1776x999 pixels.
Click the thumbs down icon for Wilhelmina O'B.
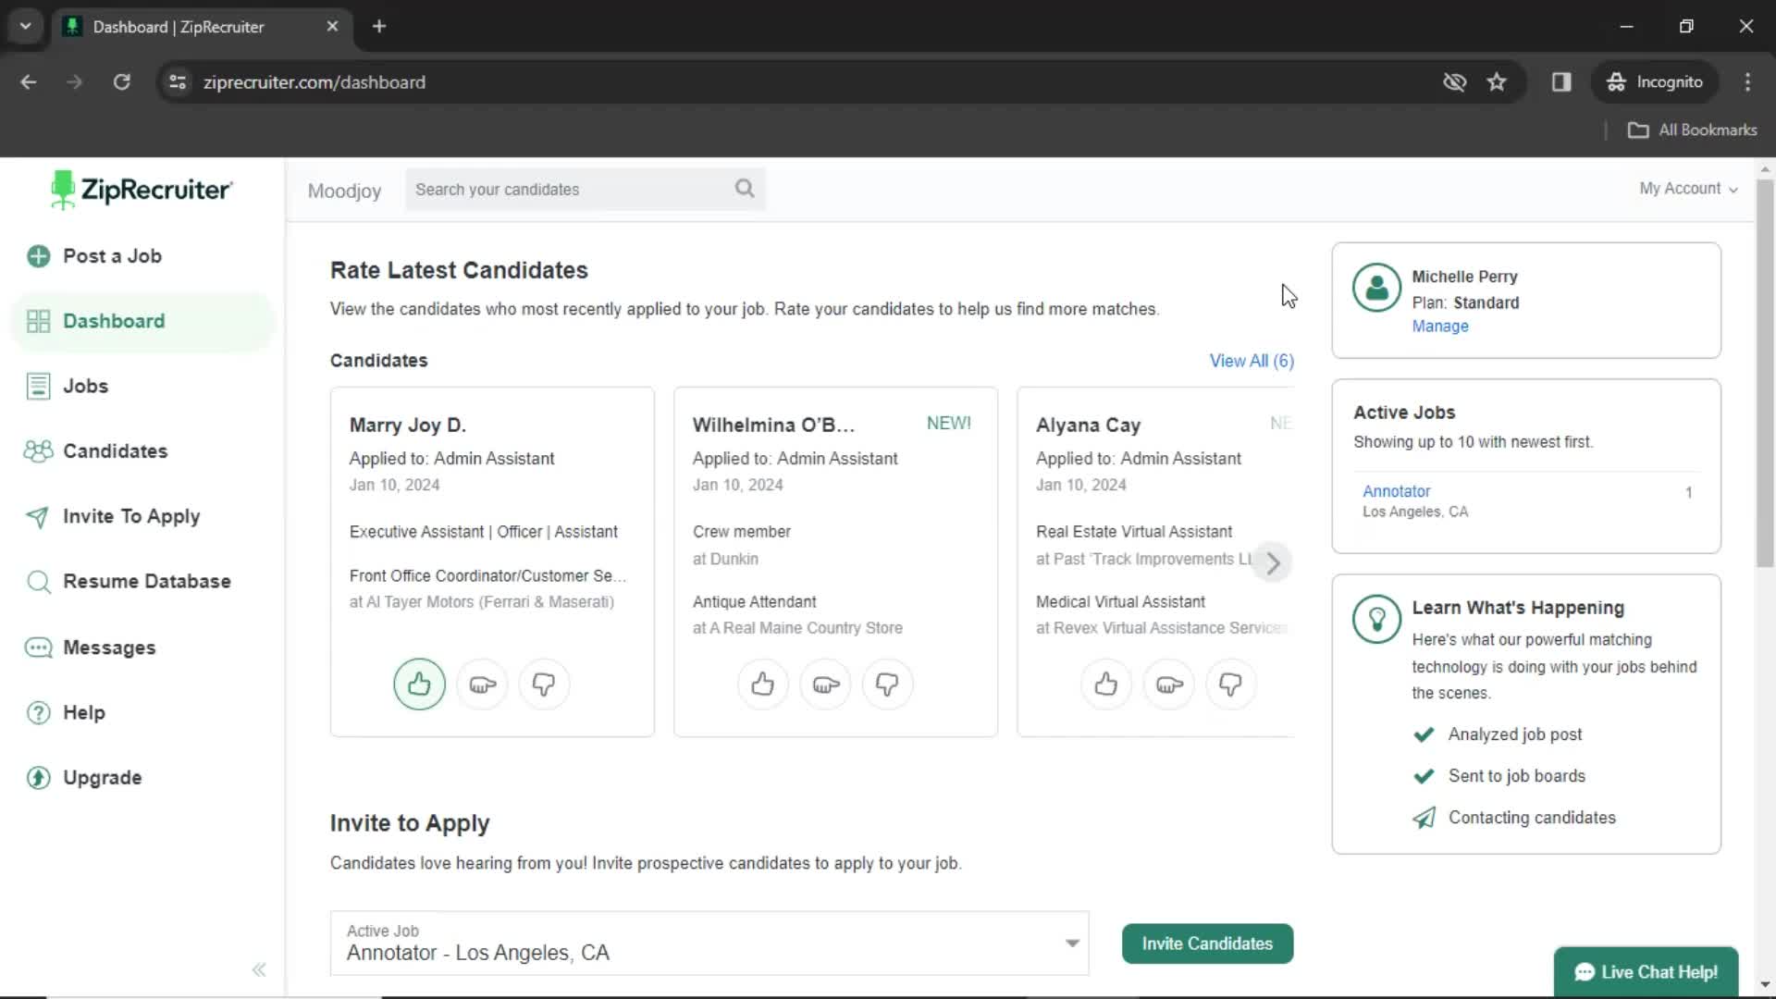click(889, 684)
